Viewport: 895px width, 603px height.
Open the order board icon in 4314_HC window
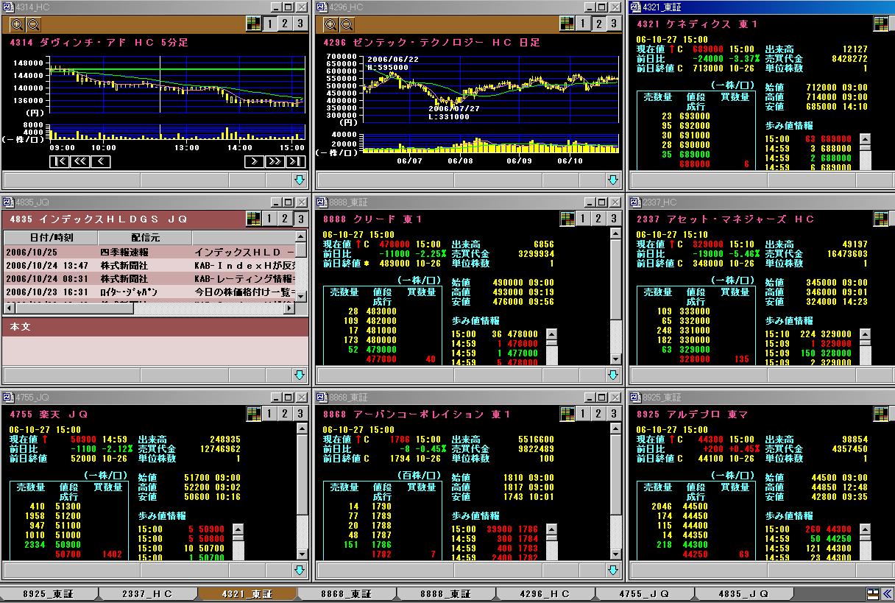pyautogui.click(x=253, y=24)
